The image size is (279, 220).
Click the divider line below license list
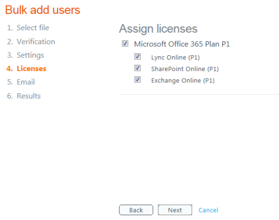pyautogui.click(x=199, y=95)
